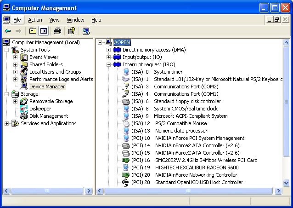Click the Up one level folder icon
Image resolution: width=293 pixels, height=208 pixels.
click(x=33, y=31)
